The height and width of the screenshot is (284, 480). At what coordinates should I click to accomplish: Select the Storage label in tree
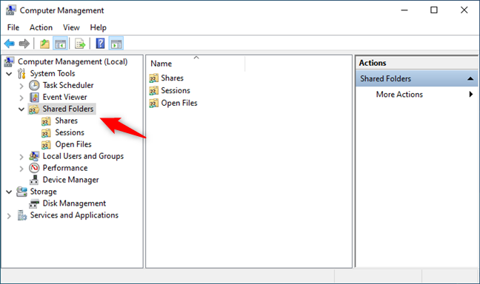point(44,192)
